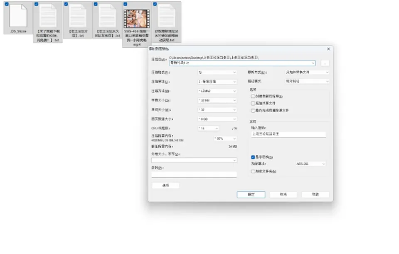This screenshot has height=254, width=399.
Task: Uncheck the mp4 video file selection checkbox
Action: (125, 4)
